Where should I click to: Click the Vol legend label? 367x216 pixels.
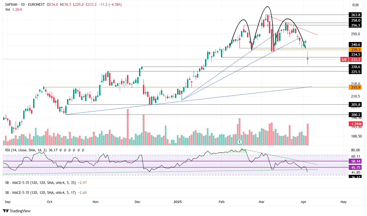coord(8,9)
